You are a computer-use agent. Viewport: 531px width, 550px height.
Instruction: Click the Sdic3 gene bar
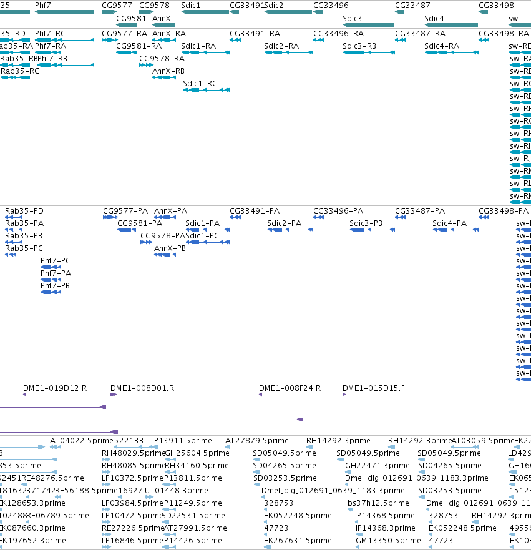pos(368,25)
